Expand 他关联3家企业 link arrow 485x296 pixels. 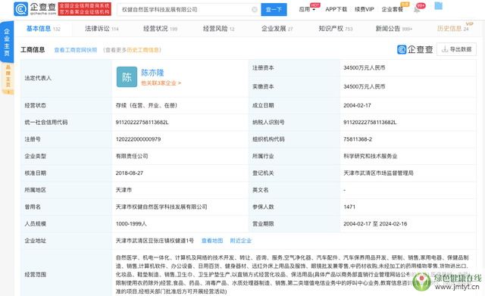click(161, 83)
